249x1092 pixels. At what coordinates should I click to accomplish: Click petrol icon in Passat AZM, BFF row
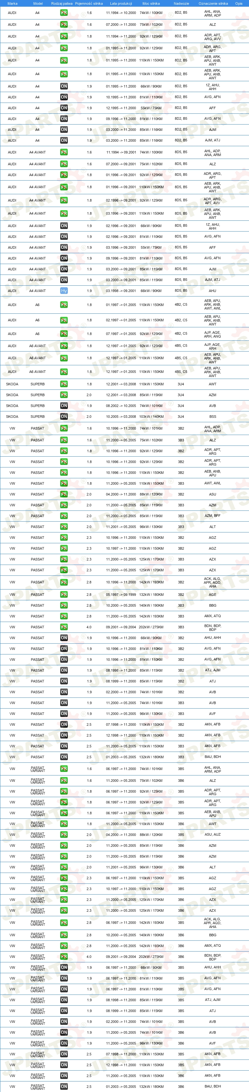click(64, 516)
